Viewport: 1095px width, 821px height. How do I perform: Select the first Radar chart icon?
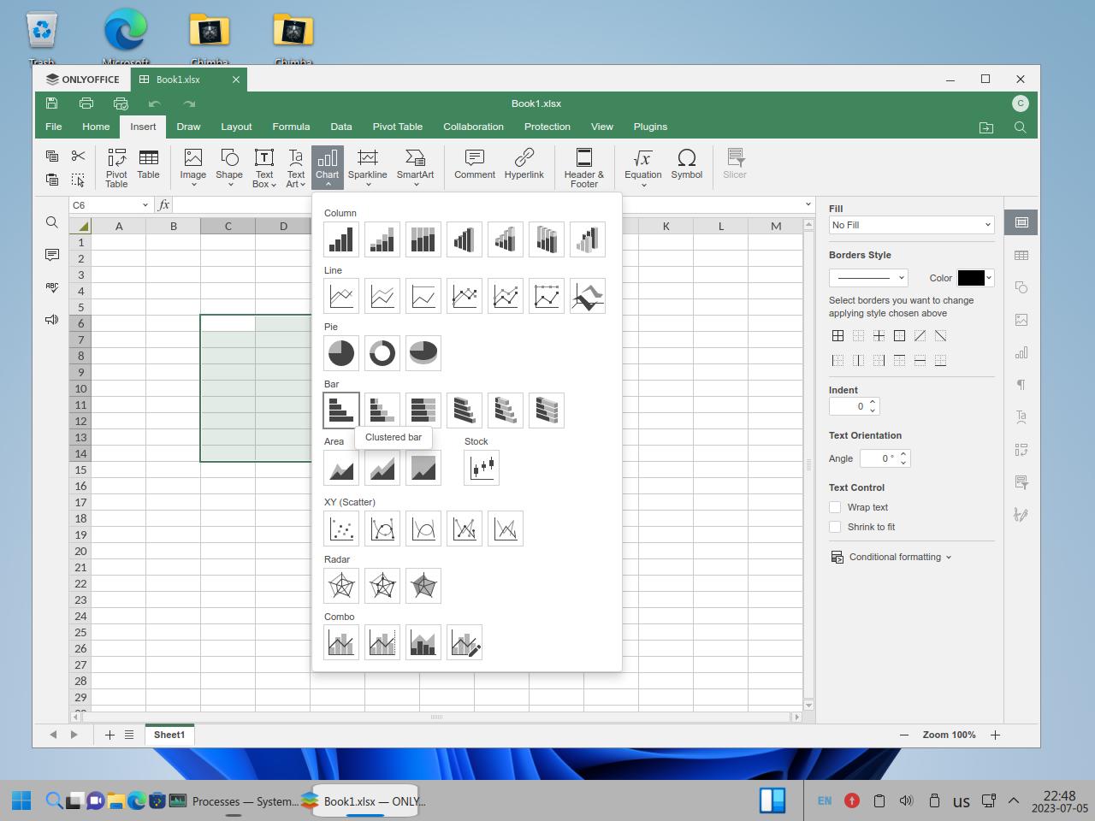(x=340, y=586)
